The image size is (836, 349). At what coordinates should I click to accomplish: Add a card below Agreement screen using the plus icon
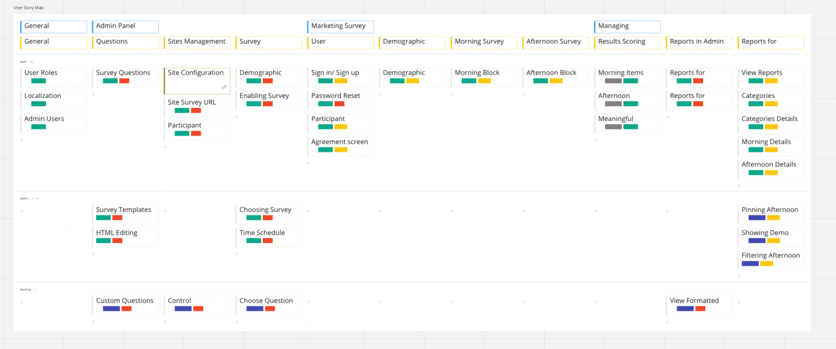[x=309, y=162]
